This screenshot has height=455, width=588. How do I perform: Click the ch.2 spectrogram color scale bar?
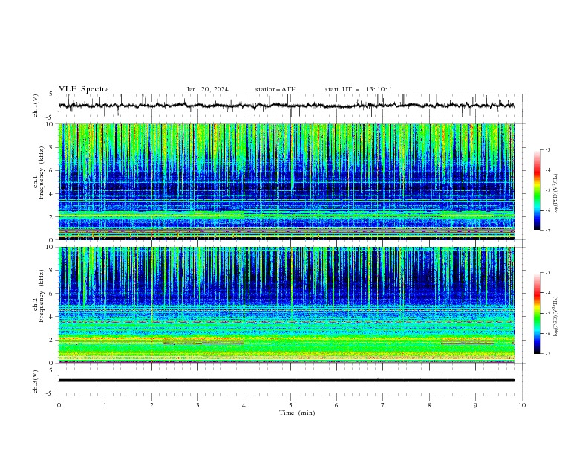pyautogui.click(x=538, y=313)
